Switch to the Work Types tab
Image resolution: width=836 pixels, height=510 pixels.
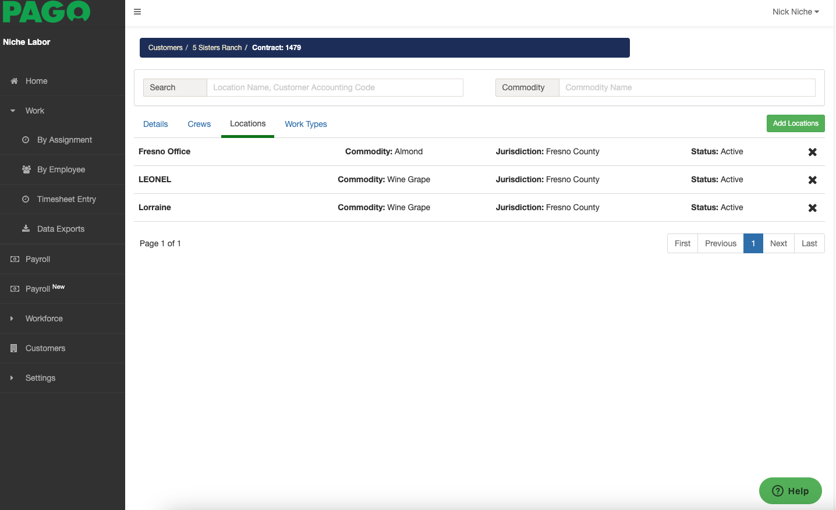(x=306, y=124)
